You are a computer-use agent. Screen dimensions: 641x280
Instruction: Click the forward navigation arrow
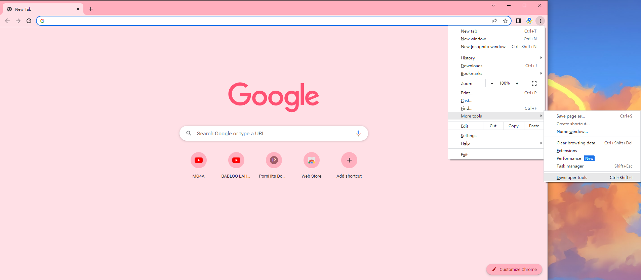click(18, 21)
